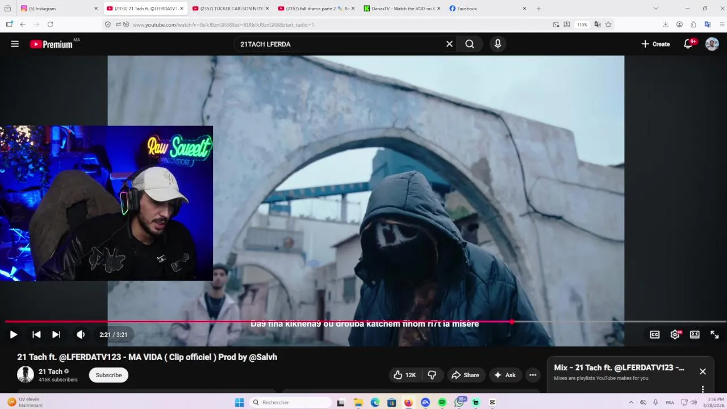Viewport: 727px width, 409px height.
Task: Switch to theater mode
Action: click(695, 335)
